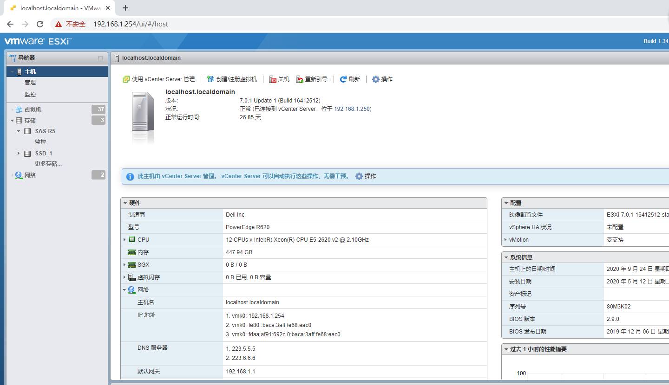The image size is (669, 385).
Task: Click the vCenter Server manage icon
Action: click(x=126, y=79)
